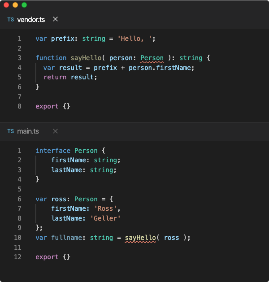Close the vendor.ts tab
The height and width of the screenshot is (282, 269).
tap(56, 19)
